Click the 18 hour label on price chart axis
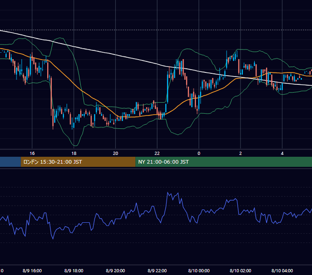This screenshot has height=275, width=312. click(74, 154)
